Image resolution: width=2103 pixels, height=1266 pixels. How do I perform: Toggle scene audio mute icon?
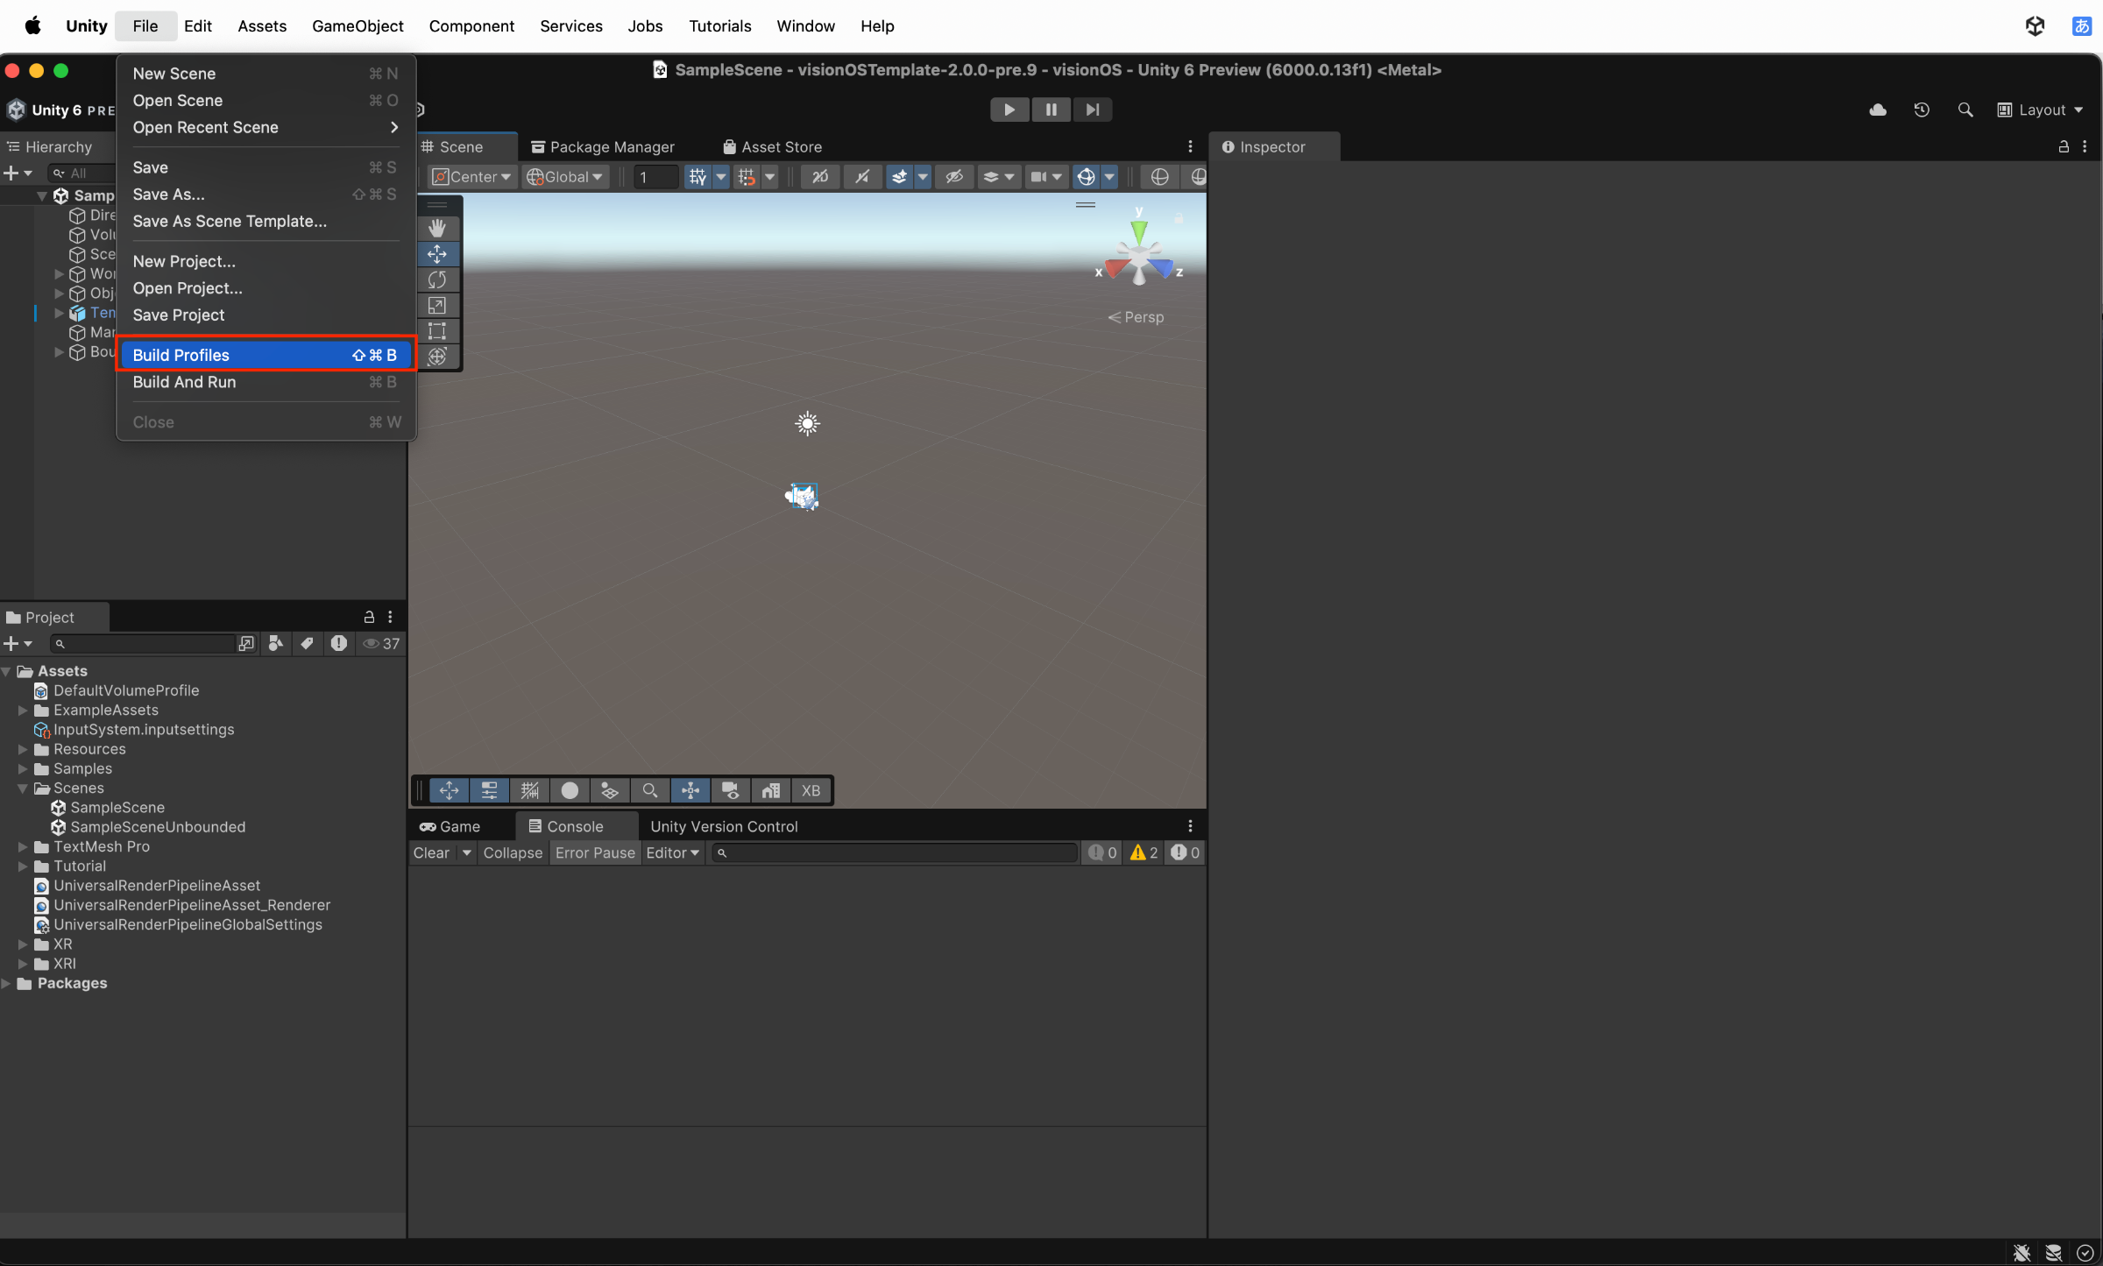863,177
